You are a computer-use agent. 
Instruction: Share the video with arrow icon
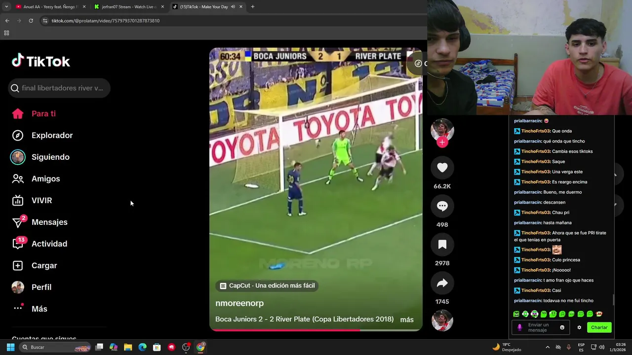[442, 283]
